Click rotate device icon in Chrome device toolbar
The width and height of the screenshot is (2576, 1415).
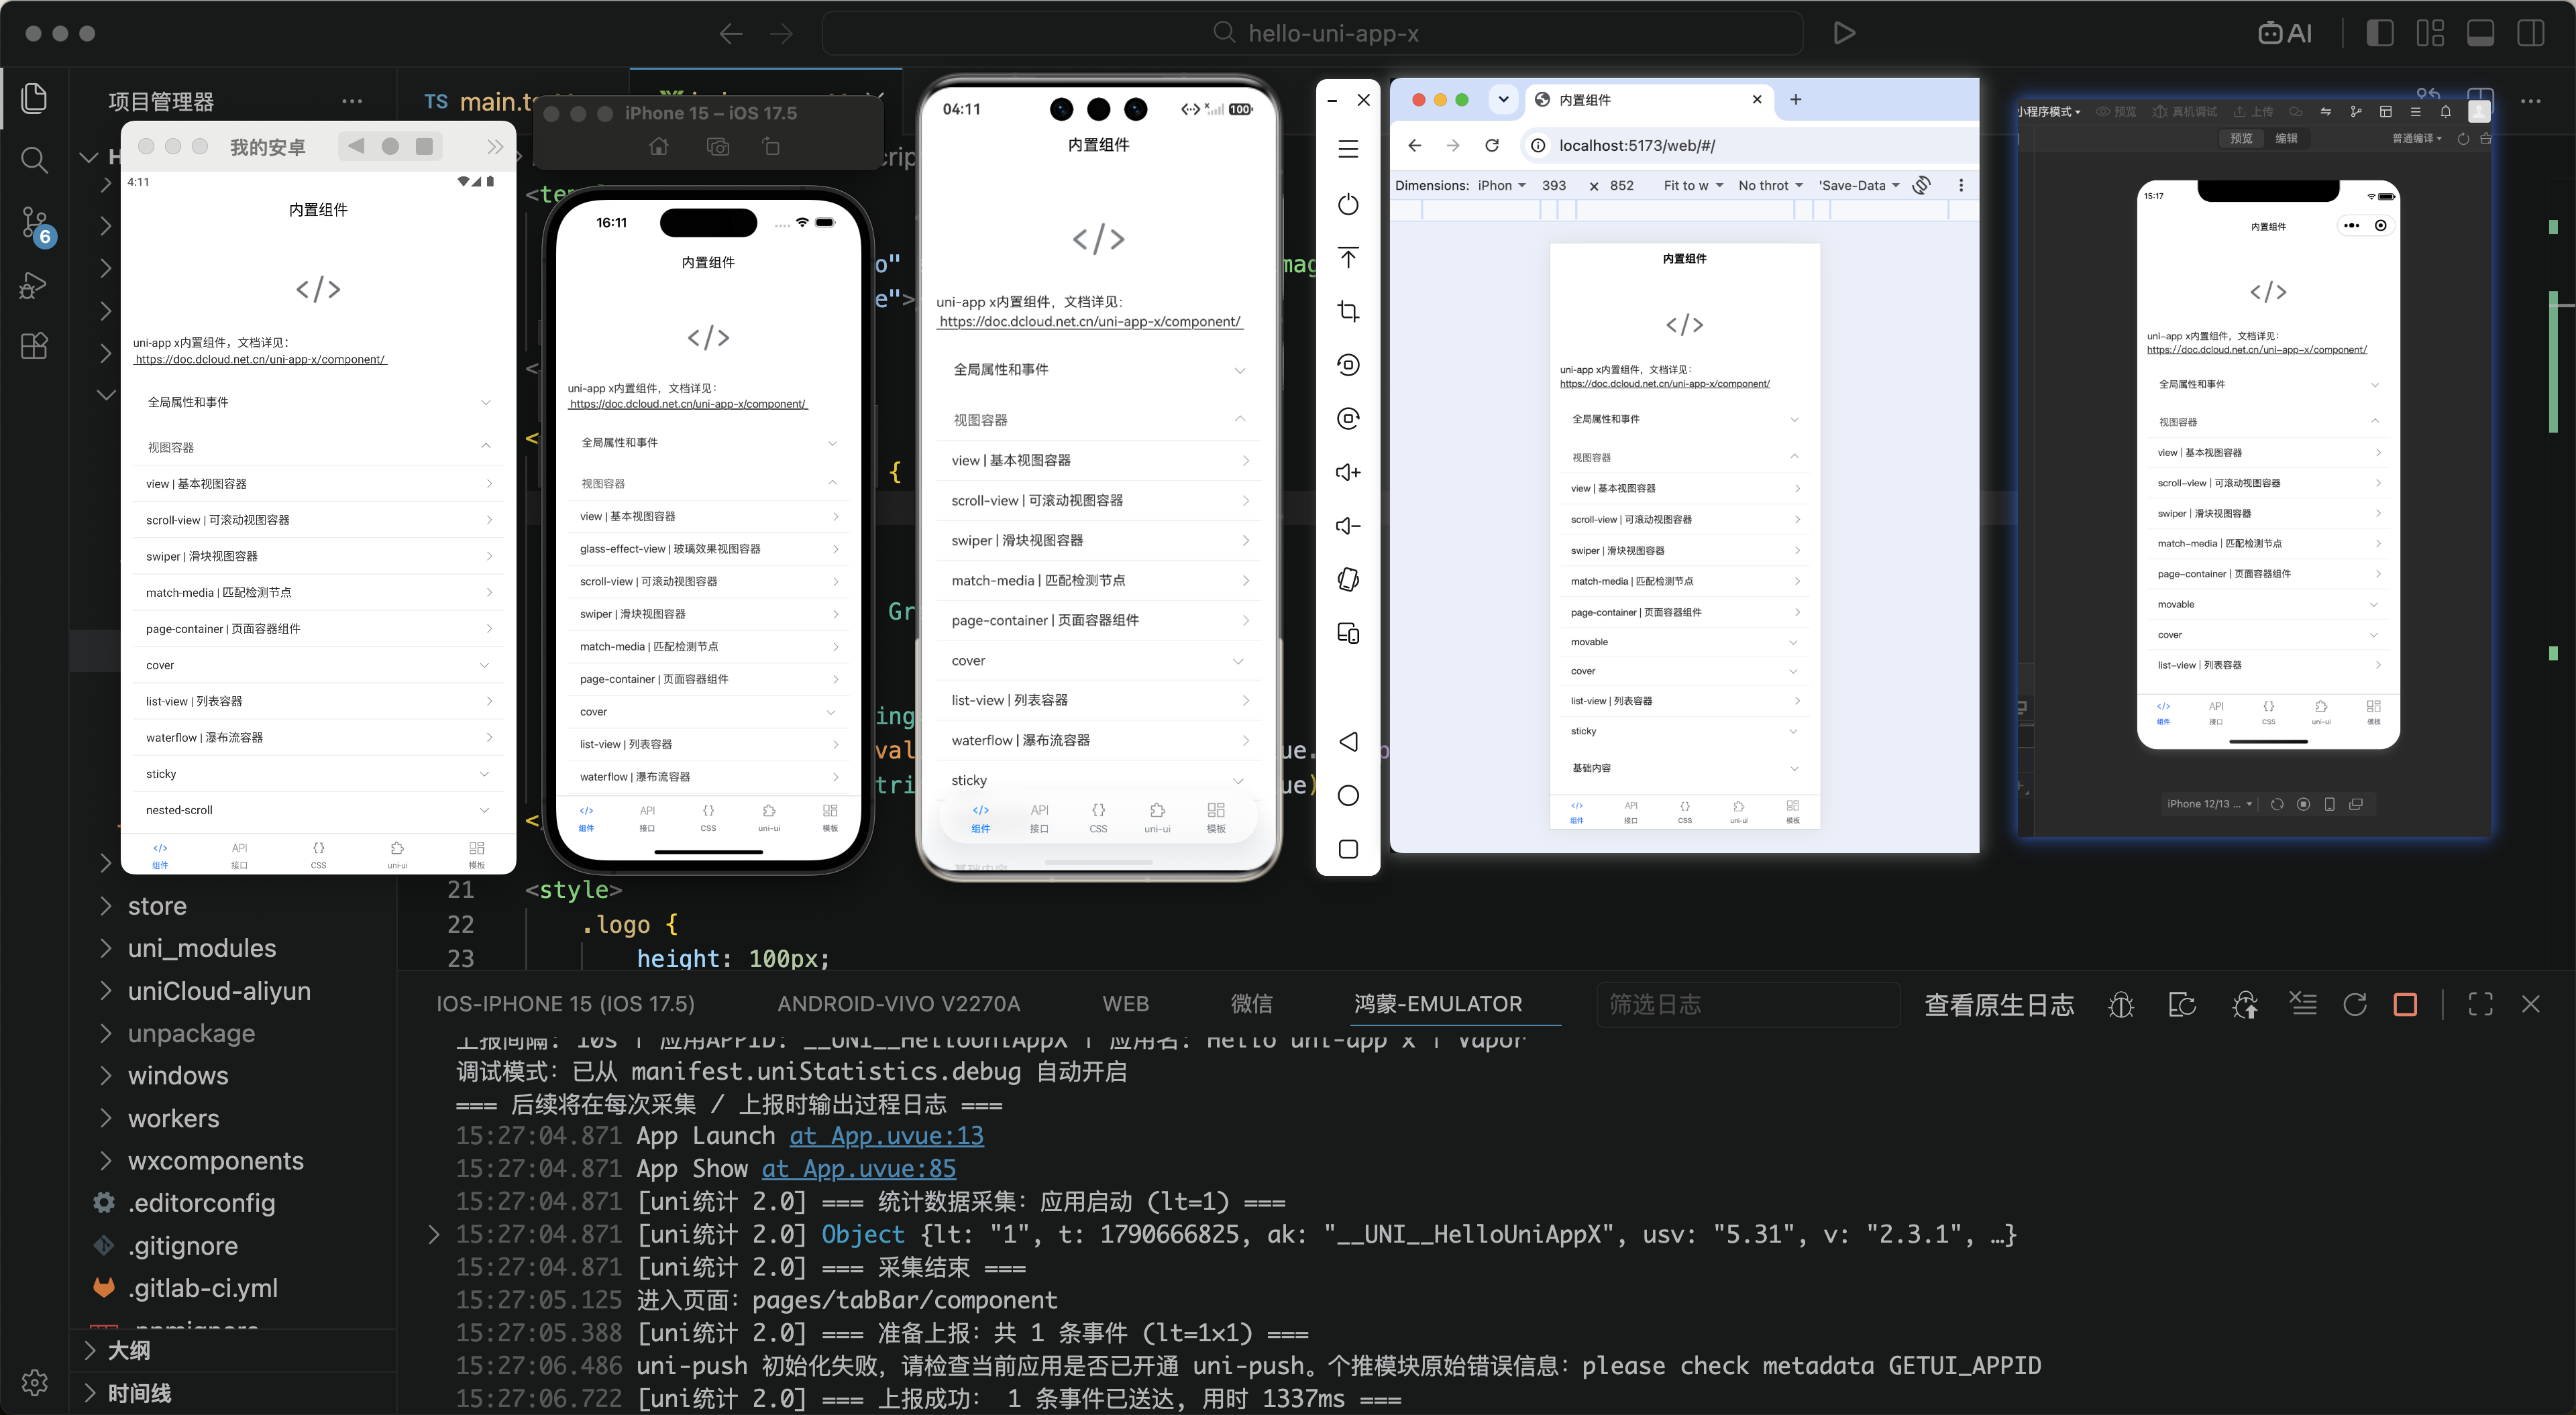[1921, 185]
